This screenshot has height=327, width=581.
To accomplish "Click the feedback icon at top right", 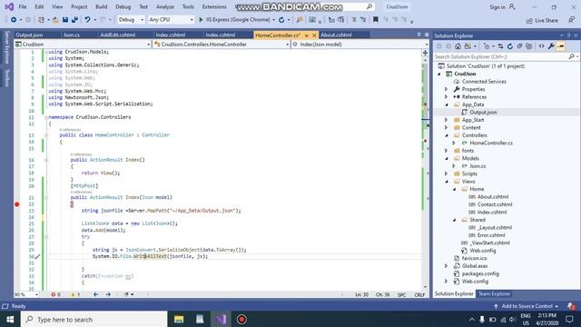I will (x=571, y=20).
